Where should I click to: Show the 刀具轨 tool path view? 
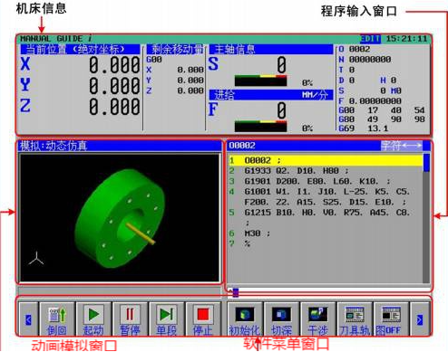click(355, 319)
